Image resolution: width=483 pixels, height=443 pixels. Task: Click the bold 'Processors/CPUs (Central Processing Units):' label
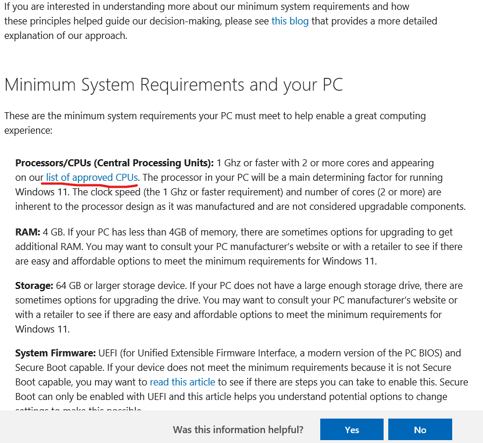pos(115,163)
